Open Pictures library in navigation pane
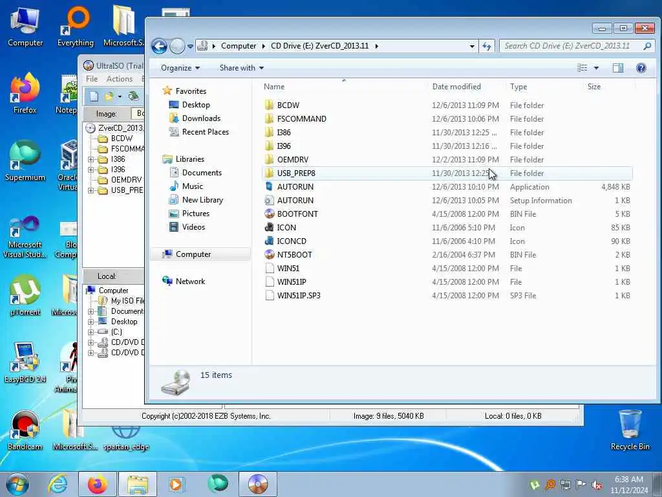The width and height of the screenshot is (662, 497). pos(189,214)
